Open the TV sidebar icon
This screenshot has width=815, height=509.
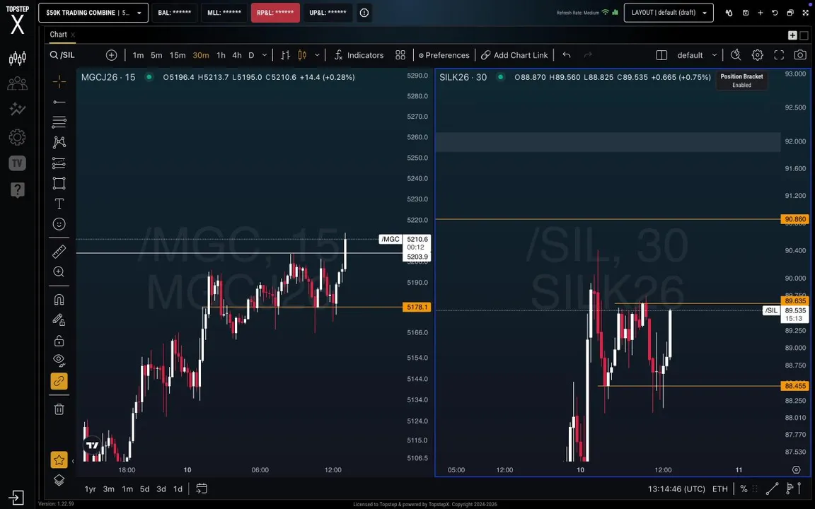point(17,163)
